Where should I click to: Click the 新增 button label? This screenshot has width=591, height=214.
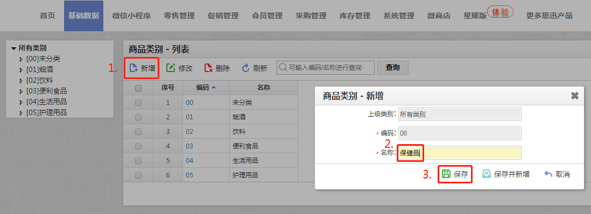click(x=147, y=68)
